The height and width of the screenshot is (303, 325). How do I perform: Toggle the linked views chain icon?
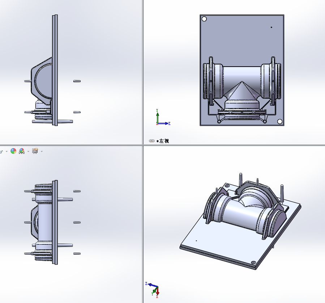tap(151, 141)
